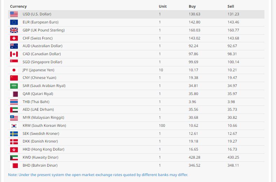Viewport: 276px width, 182px height.
Task: Click the Unit column header
Action: coord(163,7)
